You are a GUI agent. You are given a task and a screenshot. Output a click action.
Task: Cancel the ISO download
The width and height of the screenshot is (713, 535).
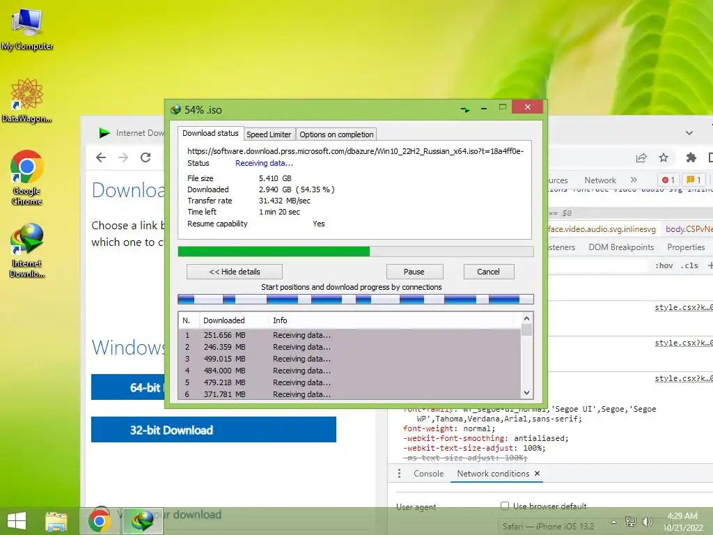488,272
